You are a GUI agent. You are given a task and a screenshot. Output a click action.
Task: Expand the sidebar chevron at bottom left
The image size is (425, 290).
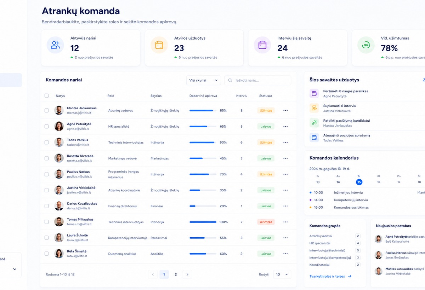15,269
